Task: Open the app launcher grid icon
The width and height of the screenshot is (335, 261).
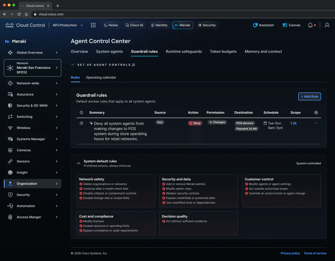Action: click(93, 25)
